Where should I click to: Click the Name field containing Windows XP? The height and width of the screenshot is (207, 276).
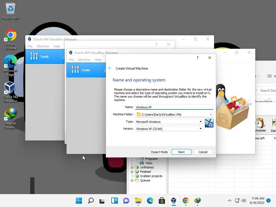pyautogui.click(x=174, y=107)
